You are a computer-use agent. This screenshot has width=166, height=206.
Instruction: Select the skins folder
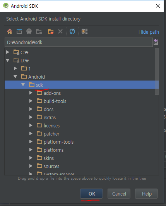49,158
